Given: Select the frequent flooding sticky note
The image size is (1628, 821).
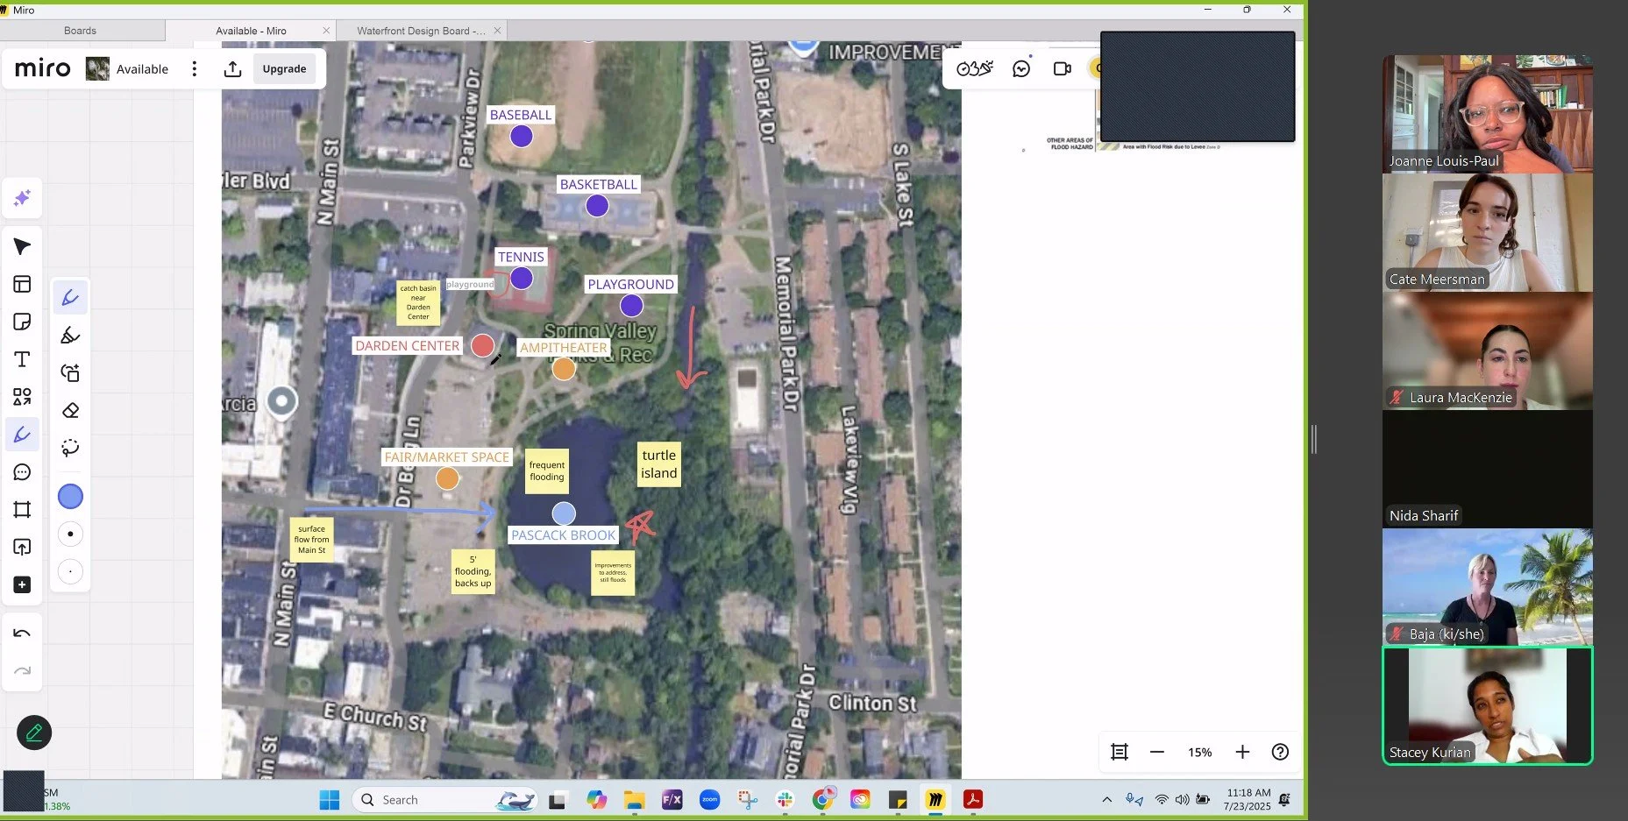Looking at the screenshot, I should click(547, 471).
